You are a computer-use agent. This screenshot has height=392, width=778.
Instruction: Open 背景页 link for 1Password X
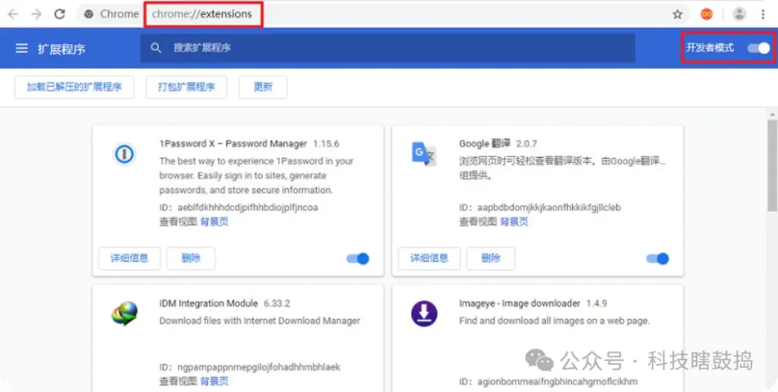pos(214,221)
